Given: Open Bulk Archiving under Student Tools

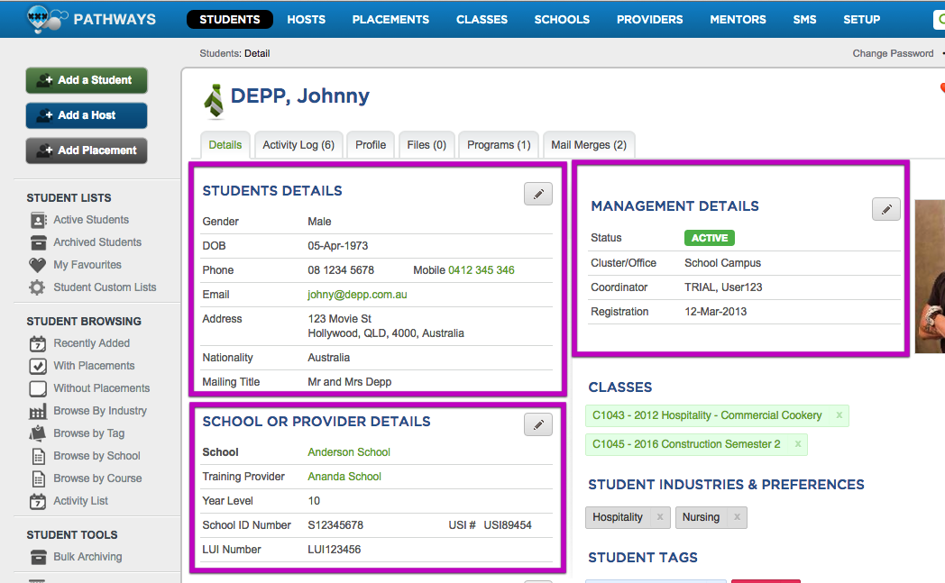Looking at the screenshot, I should 35,556.
